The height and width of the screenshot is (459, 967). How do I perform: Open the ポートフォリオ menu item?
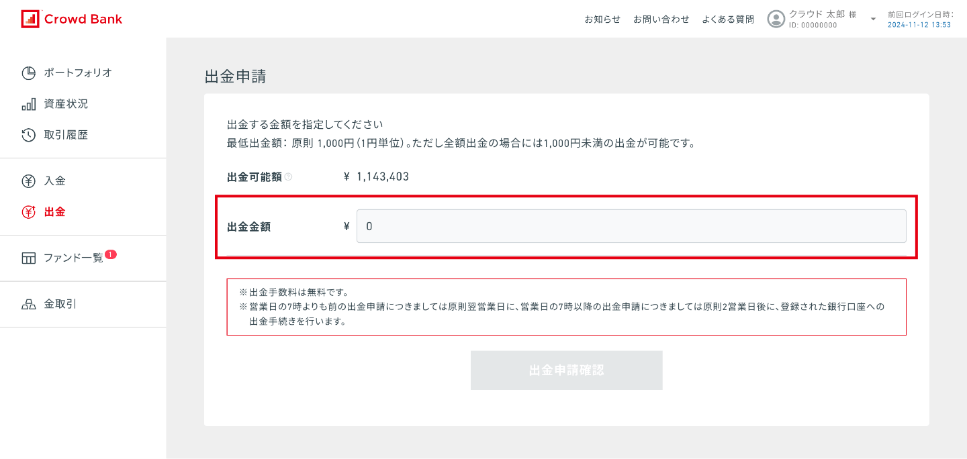coord(78,73)
